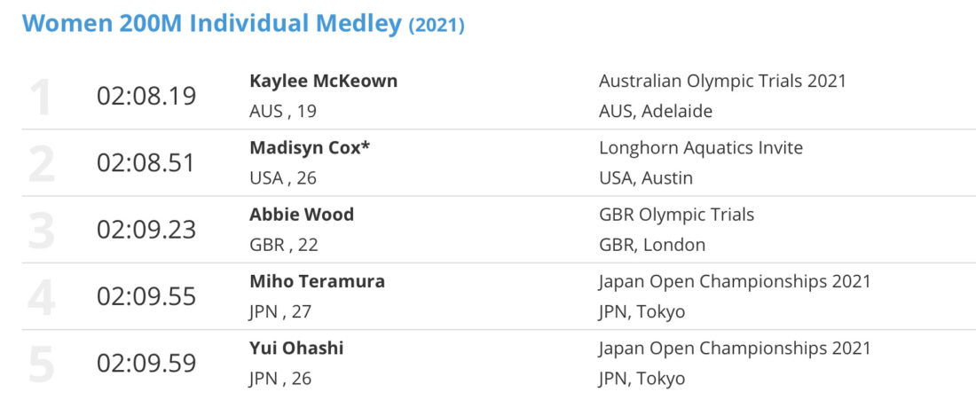The image size is (976, 416).
Task: Click location AUS, Adelaide
Action: click(656, 111)
